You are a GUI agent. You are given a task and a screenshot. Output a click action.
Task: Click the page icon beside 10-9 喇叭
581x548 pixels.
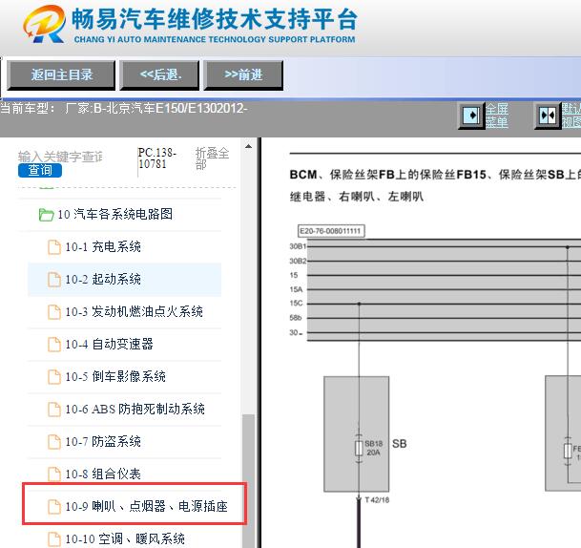pos(54,507)
